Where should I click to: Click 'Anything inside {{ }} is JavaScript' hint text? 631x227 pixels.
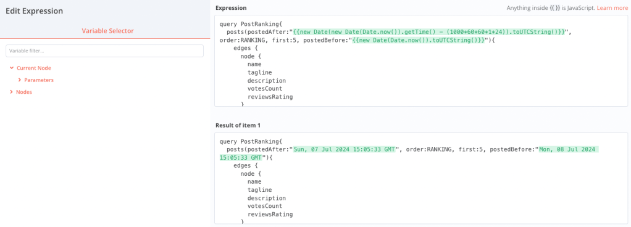[x=551, y=8]
